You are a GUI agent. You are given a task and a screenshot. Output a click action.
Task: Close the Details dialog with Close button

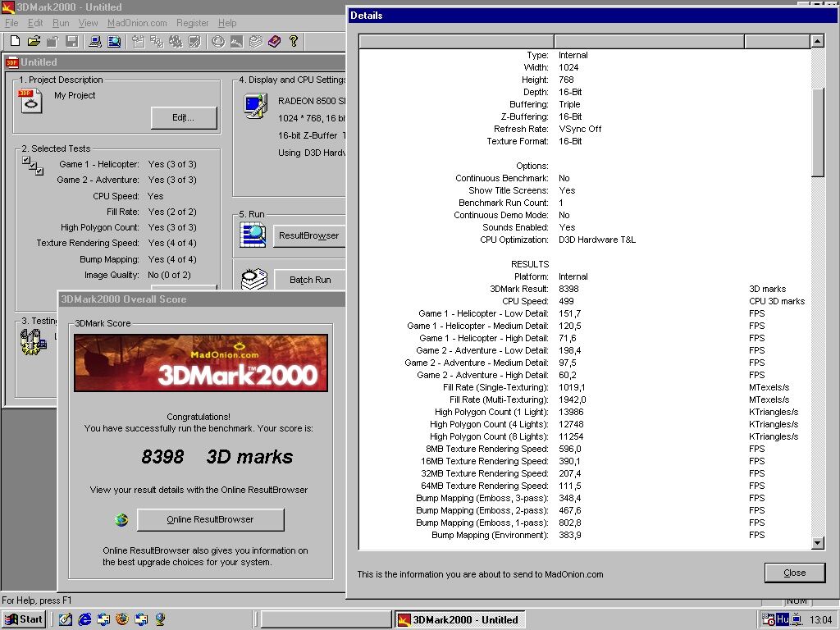[794, 573]
